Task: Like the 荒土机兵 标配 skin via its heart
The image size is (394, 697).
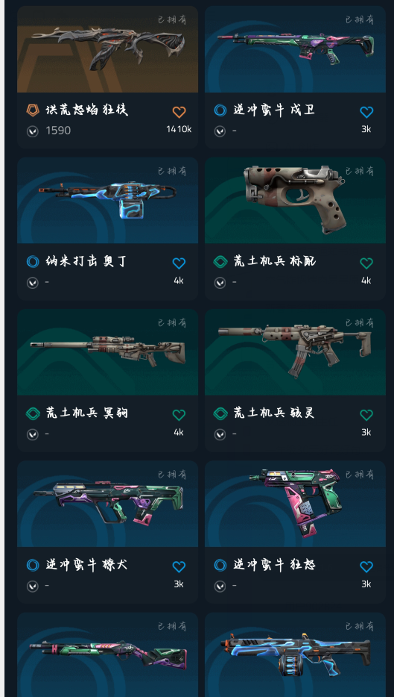Action: coord(366,263)
